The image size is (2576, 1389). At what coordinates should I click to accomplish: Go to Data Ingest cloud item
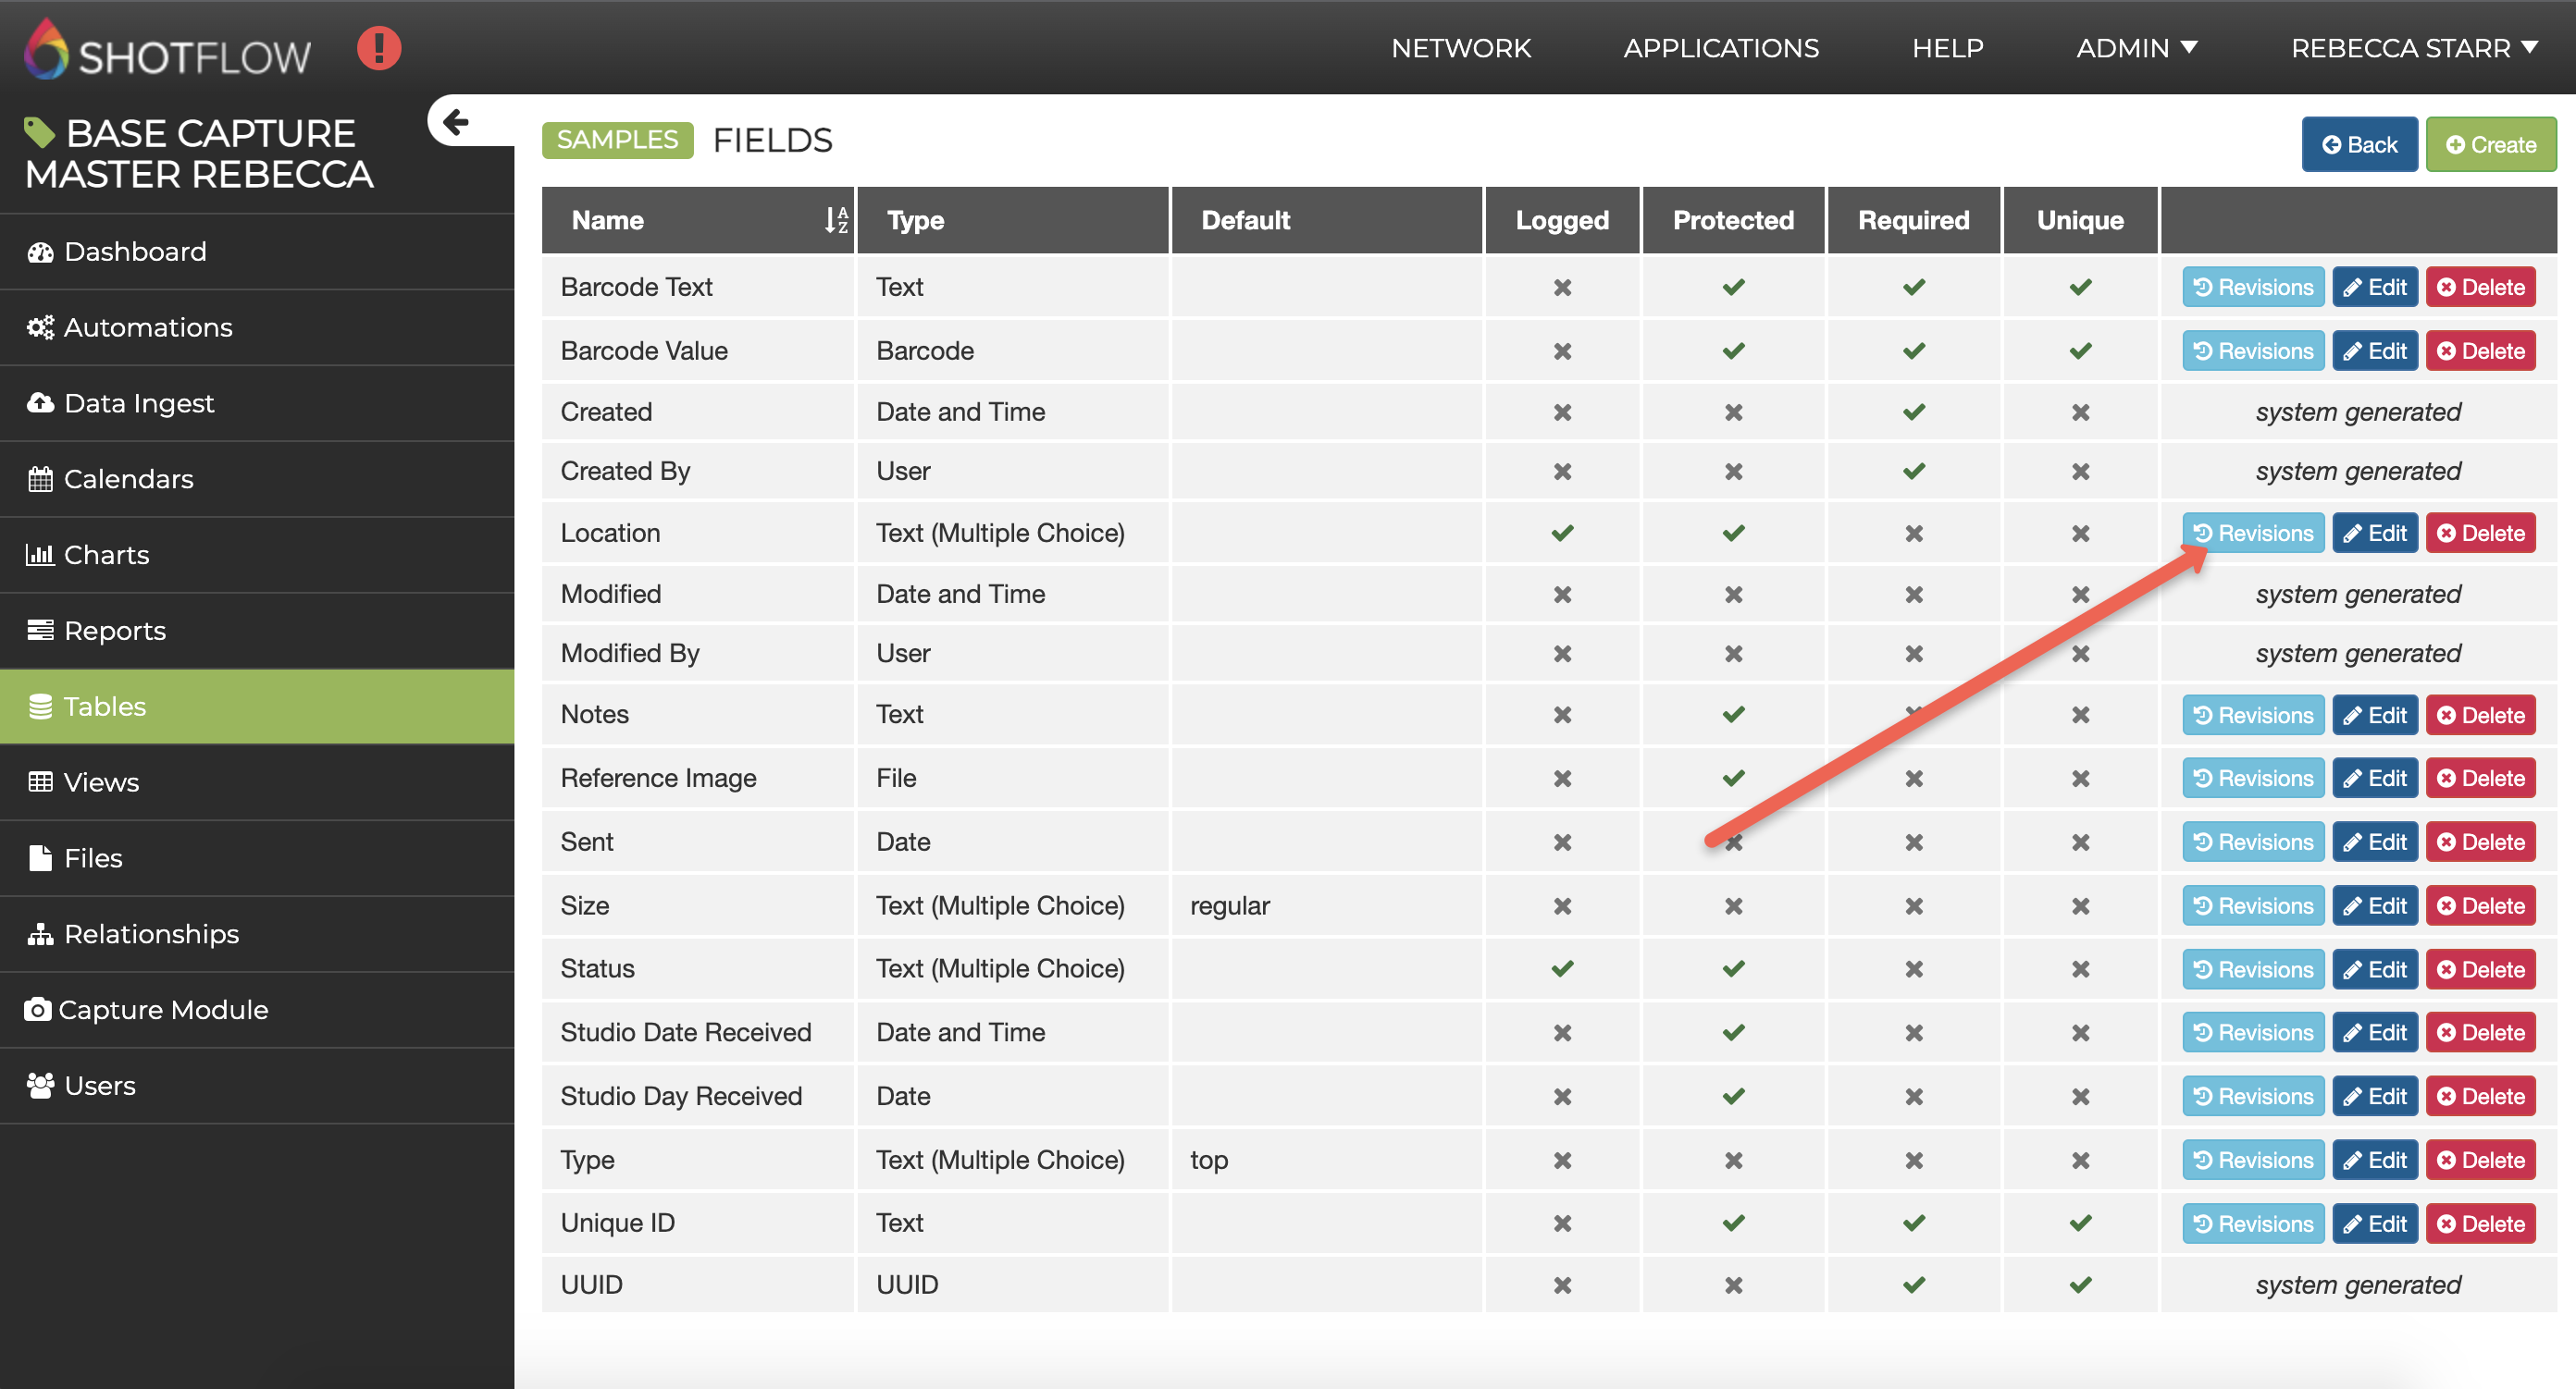138,404
